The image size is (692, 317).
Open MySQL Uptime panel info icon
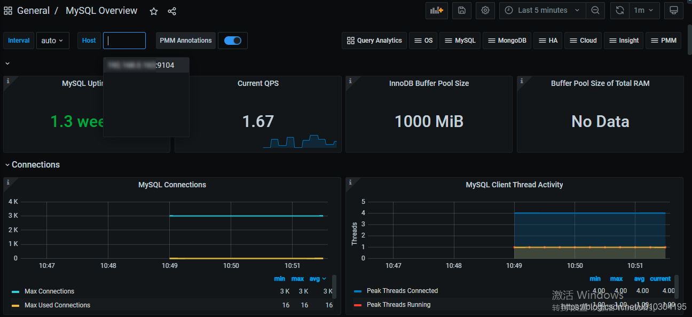coord(7,81)
